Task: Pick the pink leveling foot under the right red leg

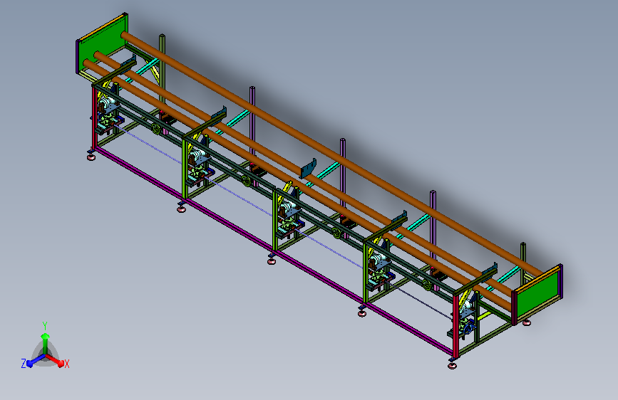Action: pyautogui.click(x=453, y=366)
